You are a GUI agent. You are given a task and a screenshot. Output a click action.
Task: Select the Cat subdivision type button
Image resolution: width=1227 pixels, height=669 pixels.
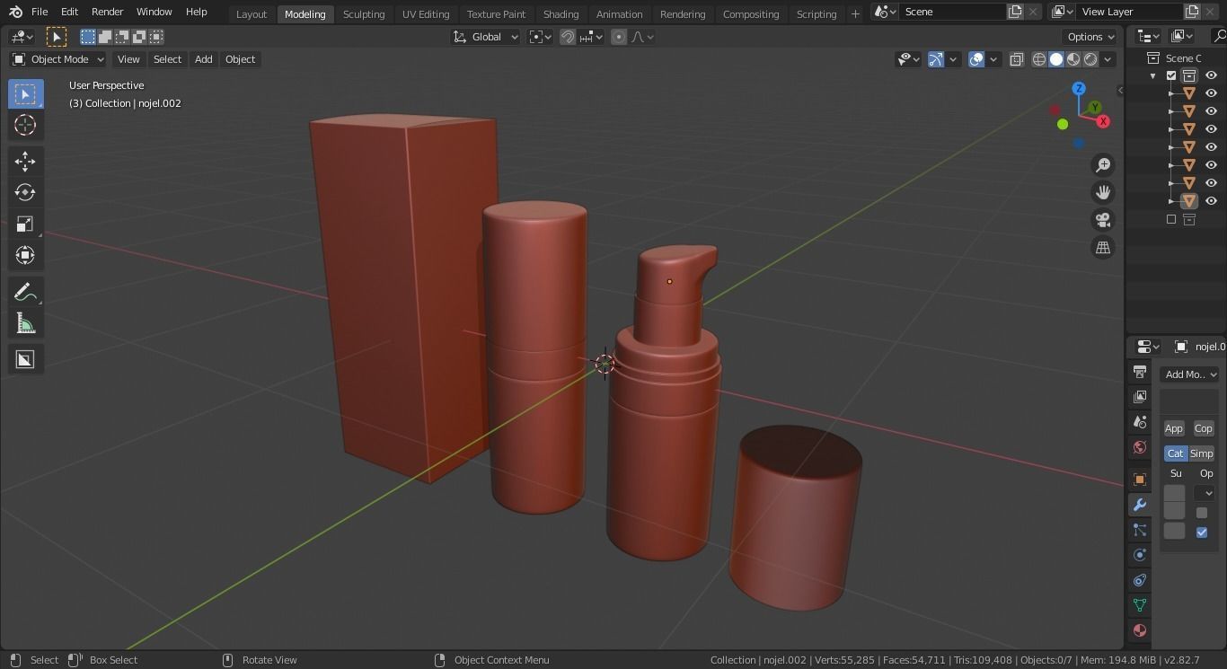pyautogui.click(x=1176, y=453)
